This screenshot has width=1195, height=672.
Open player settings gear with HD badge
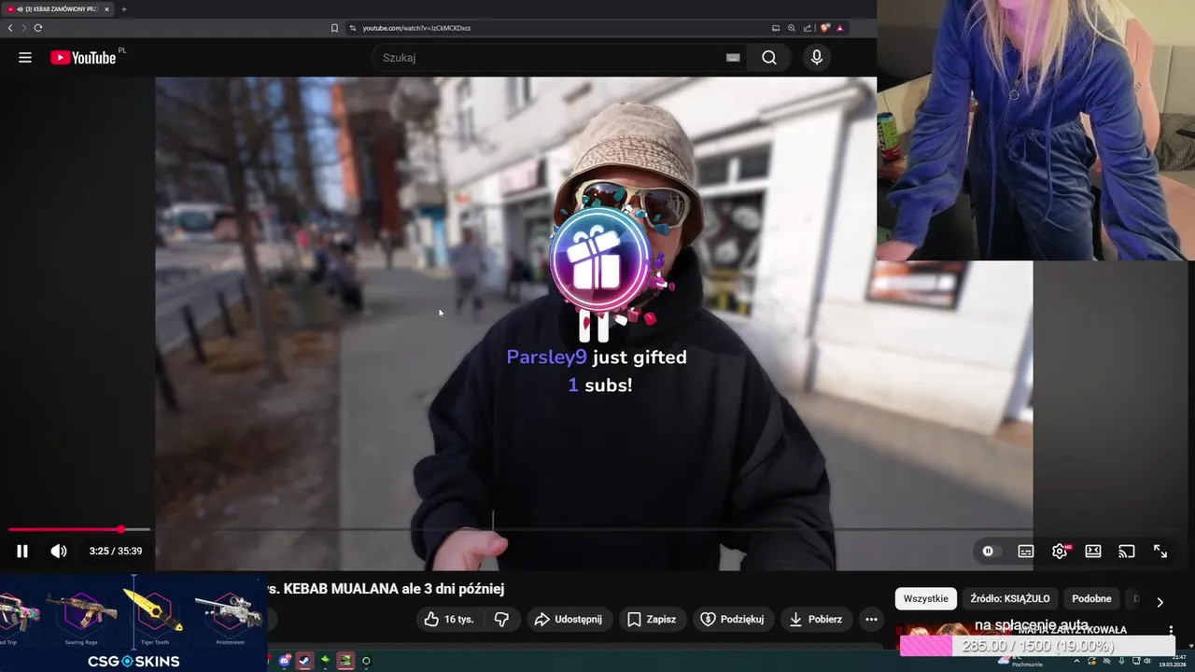coord(1060,551)
